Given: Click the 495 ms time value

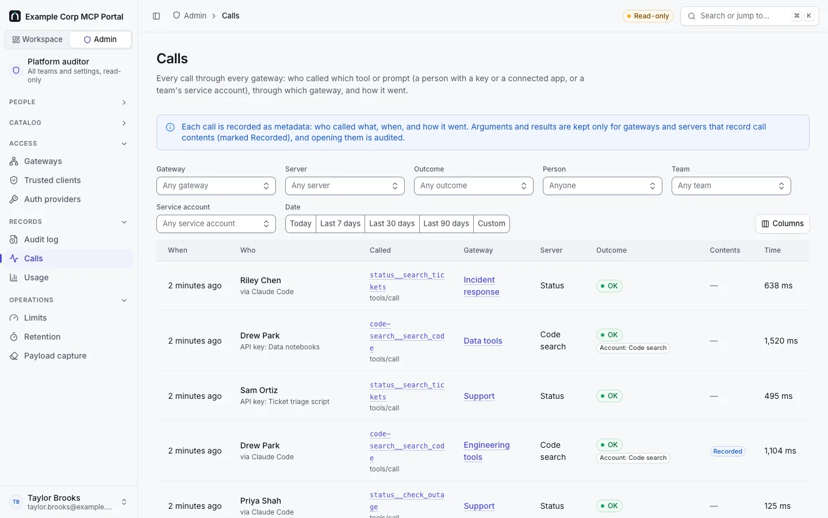Looking at the screenshot, I should coord(779,396).
